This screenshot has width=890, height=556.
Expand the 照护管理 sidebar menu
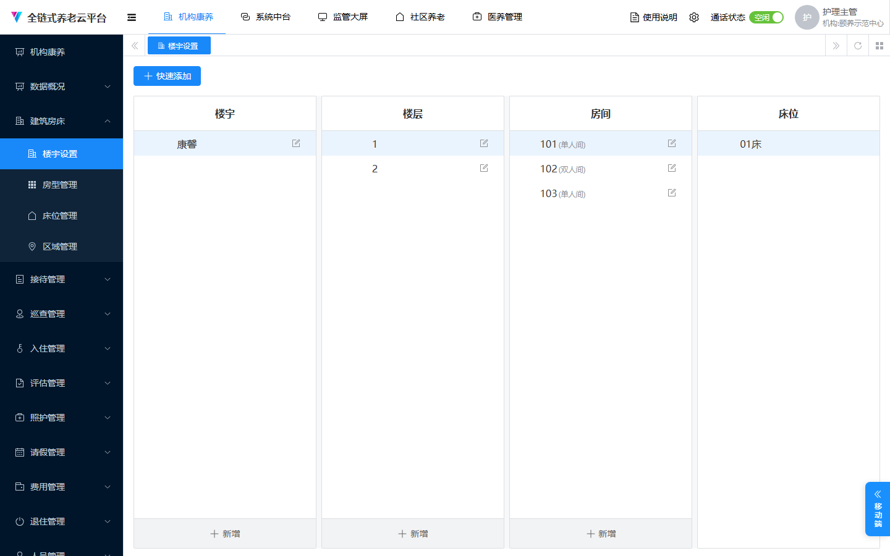click(62, 418)
